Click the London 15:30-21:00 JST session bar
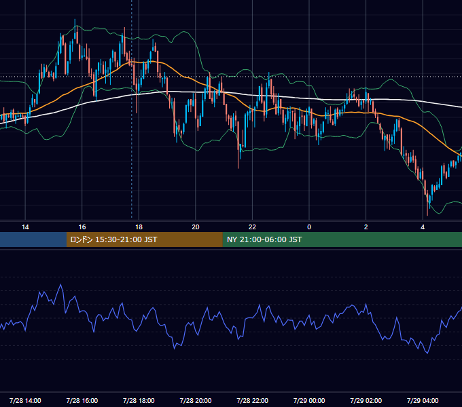 pos(144,239)
